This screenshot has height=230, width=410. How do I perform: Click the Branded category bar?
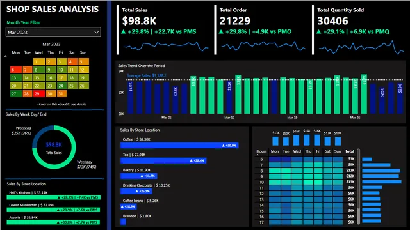pos(123,222)
